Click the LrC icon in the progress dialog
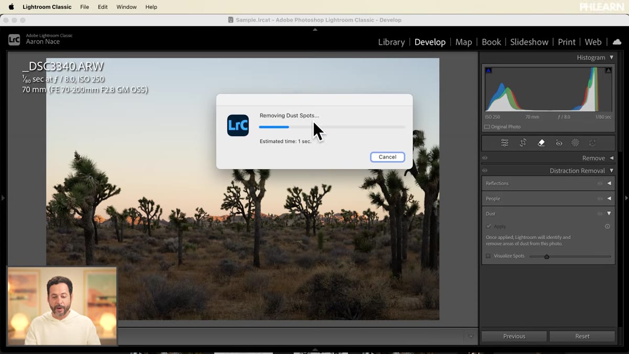629x354 pixels. pyautogui.click(x=238, y=126)
